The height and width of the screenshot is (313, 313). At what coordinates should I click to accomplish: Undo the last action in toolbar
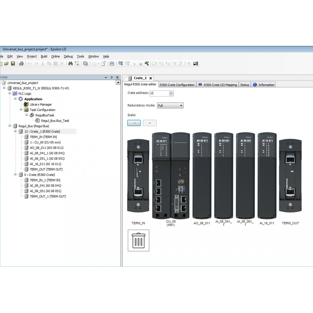pyautogui.click(x=30, y=63)
